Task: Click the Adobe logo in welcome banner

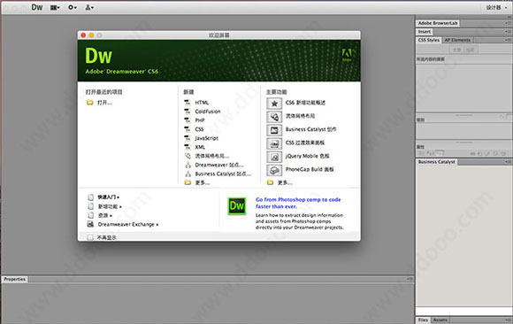Action: (347, 54)
